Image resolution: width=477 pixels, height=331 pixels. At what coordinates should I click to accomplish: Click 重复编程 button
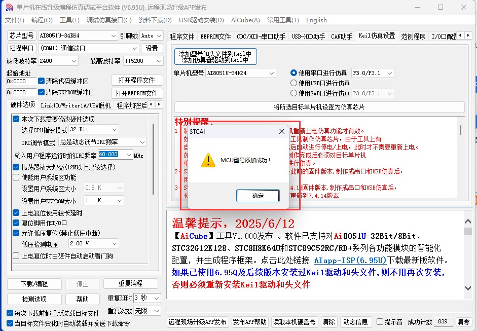coord(130,283)
